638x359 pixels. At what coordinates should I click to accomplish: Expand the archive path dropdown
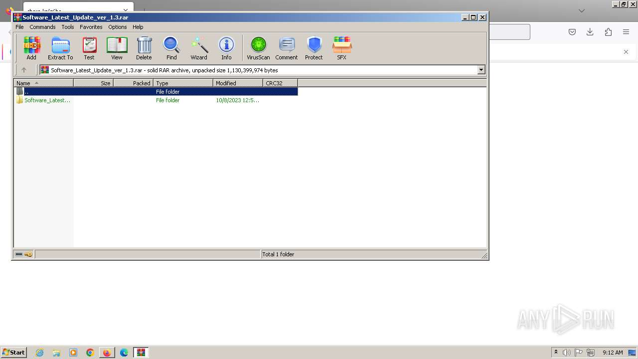click(x=481, y=70)
